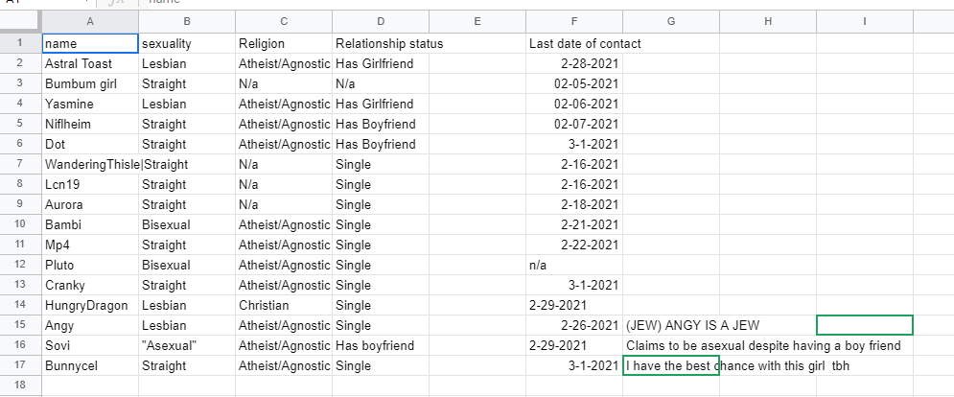Select the 'HungryDragon' name cell

coord(90,305)
